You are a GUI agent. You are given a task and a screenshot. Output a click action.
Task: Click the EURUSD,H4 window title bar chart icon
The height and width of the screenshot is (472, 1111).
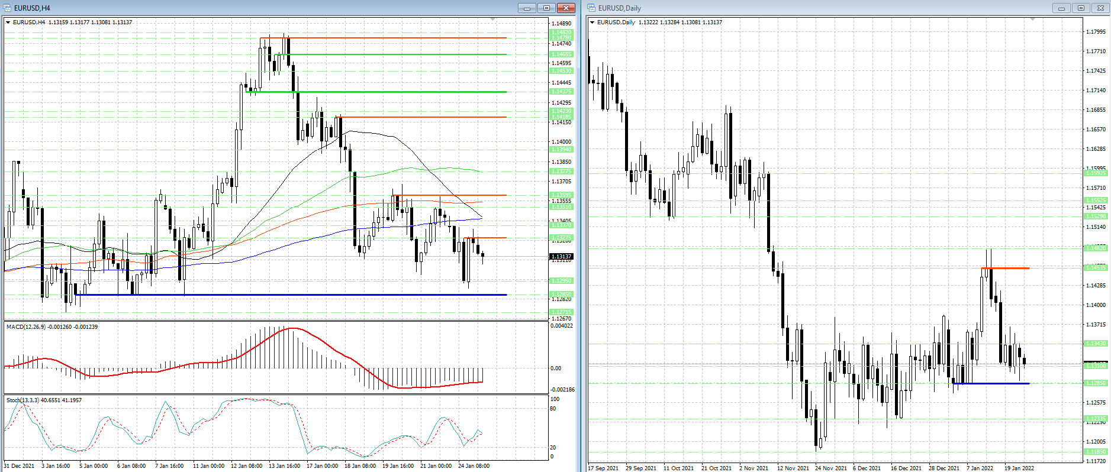[8, 8]
